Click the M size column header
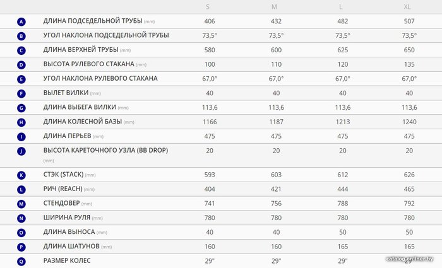Image resolution: width=442 pixels, height=268 pixels. pos(274,7)
